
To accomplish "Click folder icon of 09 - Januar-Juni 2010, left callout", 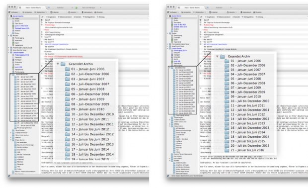I will (x=68, y=109).
